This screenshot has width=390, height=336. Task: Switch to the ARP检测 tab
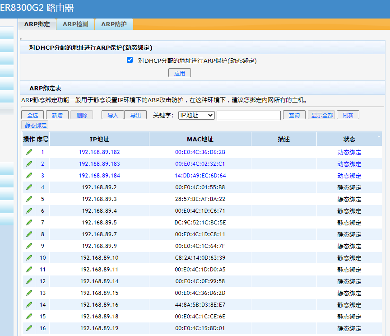pos(75,24)
